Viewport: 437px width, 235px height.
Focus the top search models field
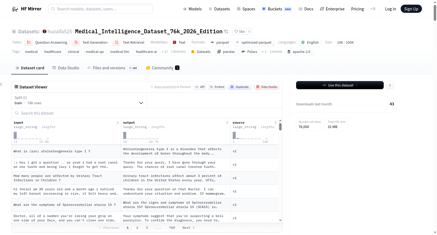[101, 9]
